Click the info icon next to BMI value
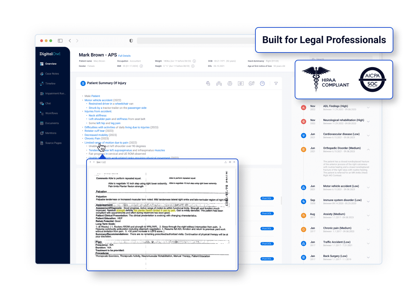The width and height of the screenshot is (417, 299). tap(141, 65)
